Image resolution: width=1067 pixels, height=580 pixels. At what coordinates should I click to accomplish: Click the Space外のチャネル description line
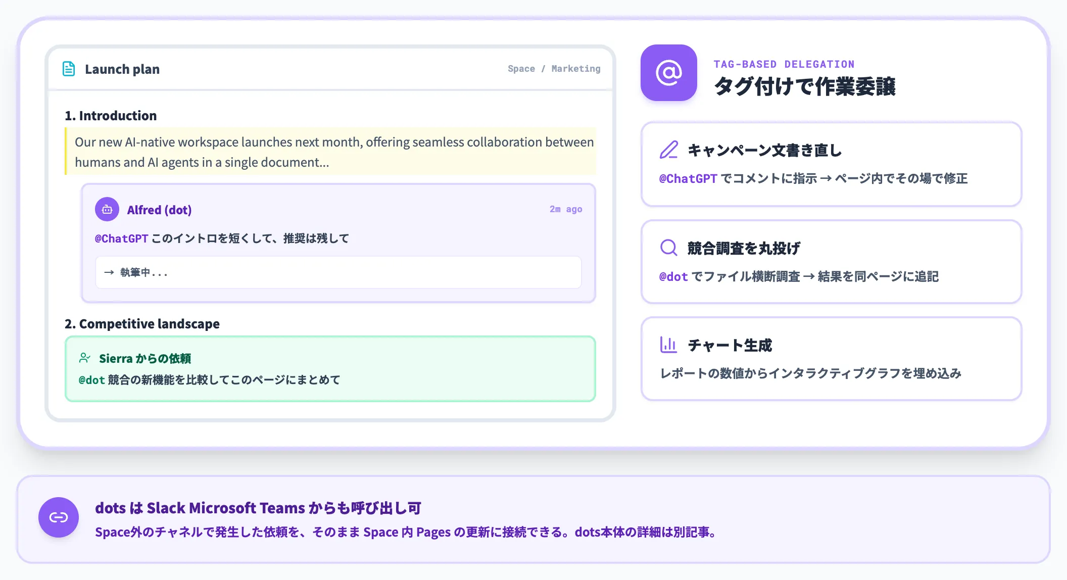pyautogui.click(x=406, y=532)
